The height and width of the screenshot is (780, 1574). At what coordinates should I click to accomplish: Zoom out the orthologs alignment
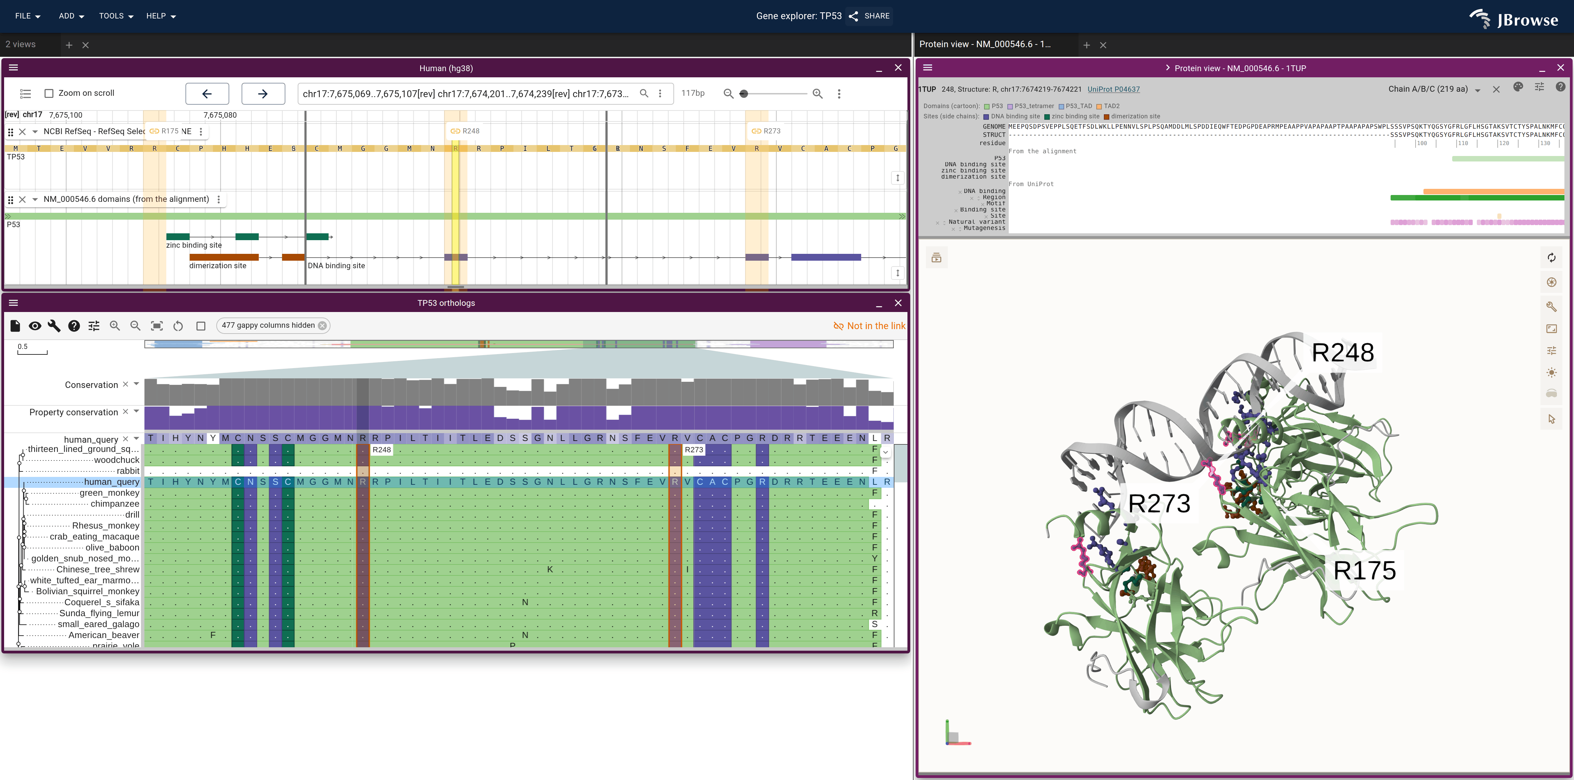point(136,326)
